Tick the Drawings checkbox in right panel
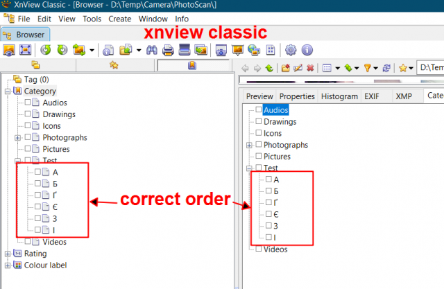 point(258,121)
